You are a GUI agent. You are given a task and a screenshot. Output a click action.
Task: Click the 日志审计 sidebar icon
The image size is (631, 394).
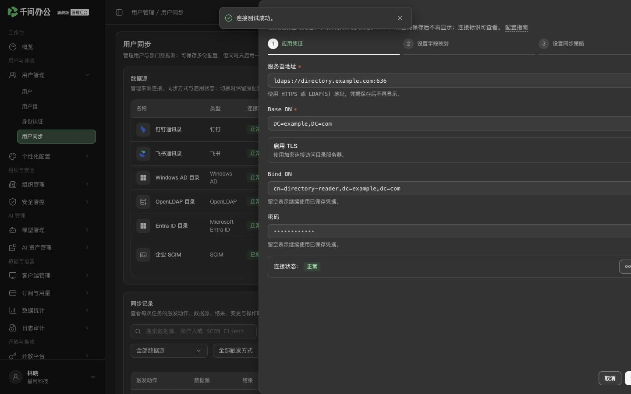tap(13, 328)
